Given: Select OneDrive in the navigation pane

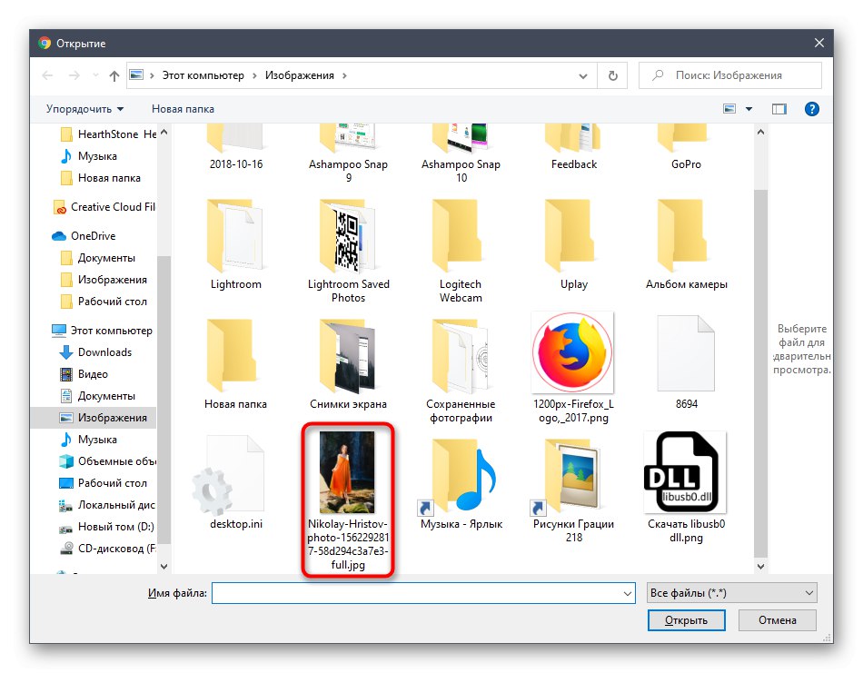Looking at the screenshot, I should point(83,235).
